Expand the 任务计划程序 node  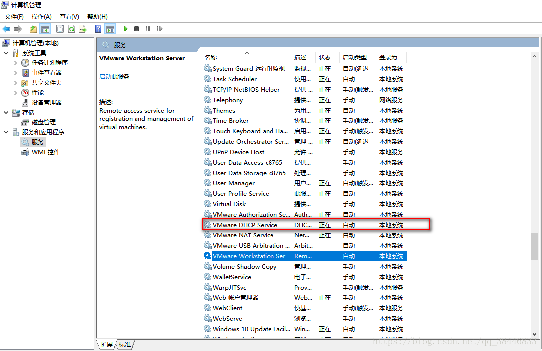pyautogui.click(x=15, y=63)
